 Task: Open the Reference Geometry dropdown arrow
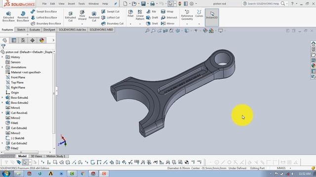point(187,24)
